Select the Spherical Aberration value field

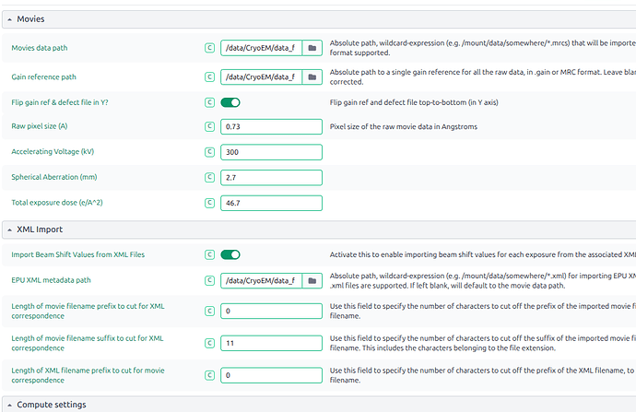point(271,177)
